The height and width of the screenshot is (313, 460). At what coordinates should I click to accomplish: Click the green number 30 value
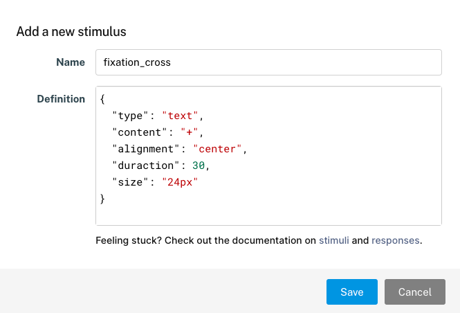point(199,166)
